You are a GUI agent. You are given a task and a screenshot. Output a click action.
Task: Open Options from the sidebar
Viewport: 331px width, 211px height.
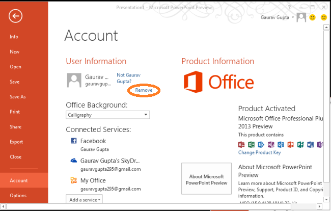click(x=18, y=196)
